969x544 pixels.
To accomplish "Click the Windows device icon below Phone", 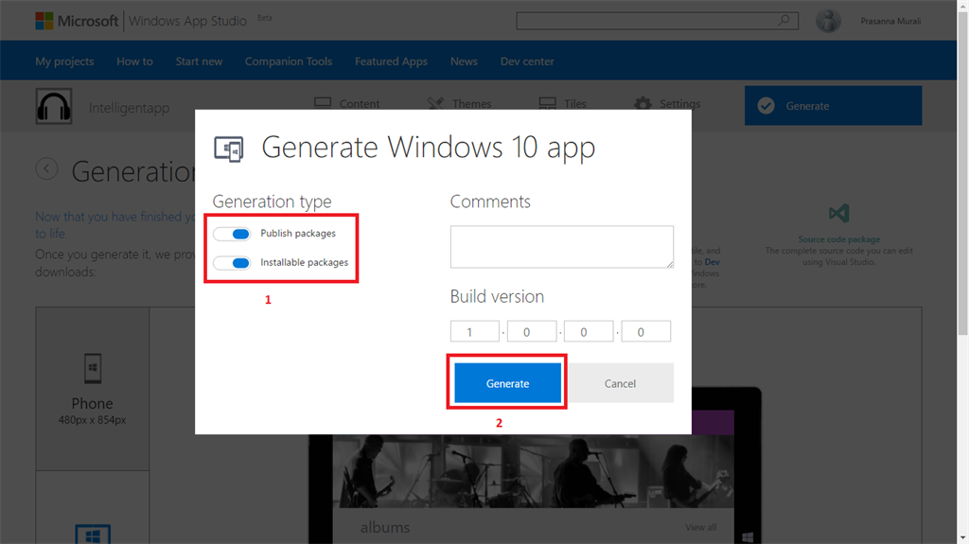I will [93, 535].
